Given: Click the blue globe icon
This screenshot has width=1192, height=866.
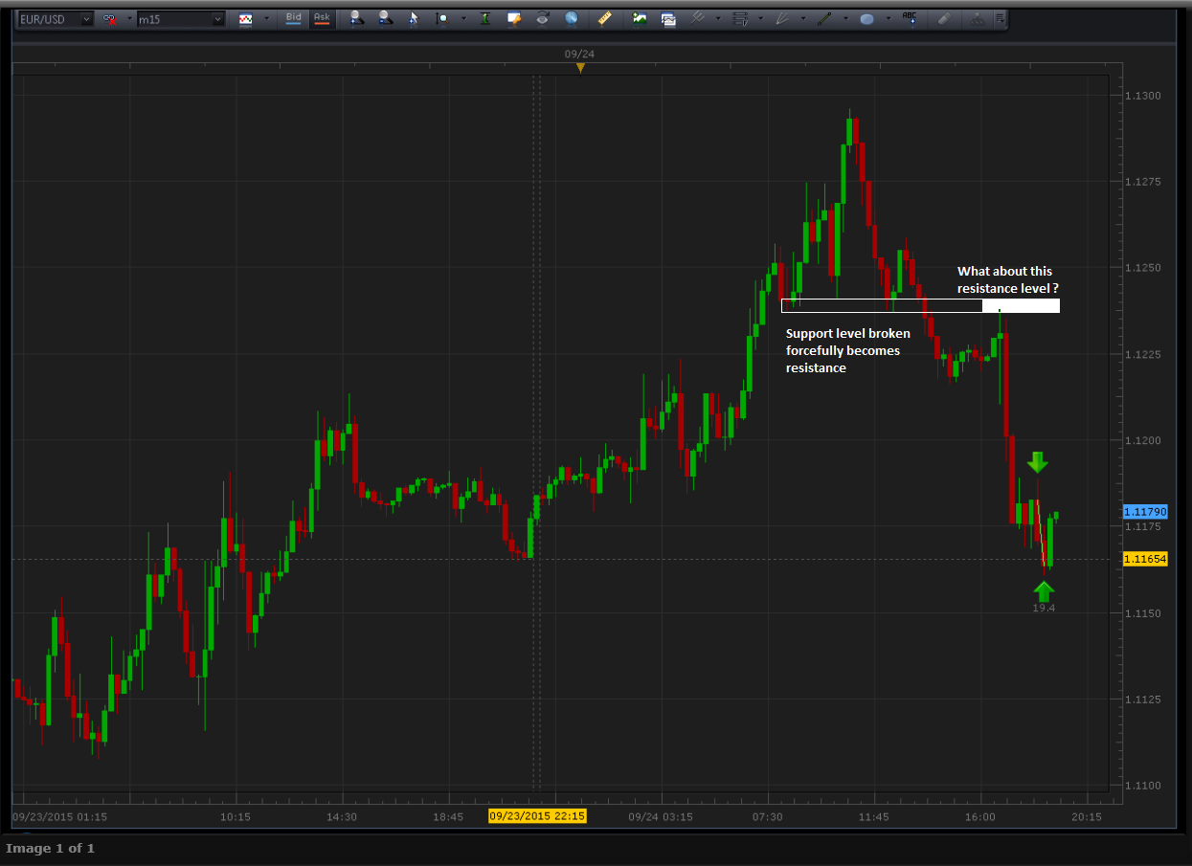Looking at the screenshot, I should point(571,18).
